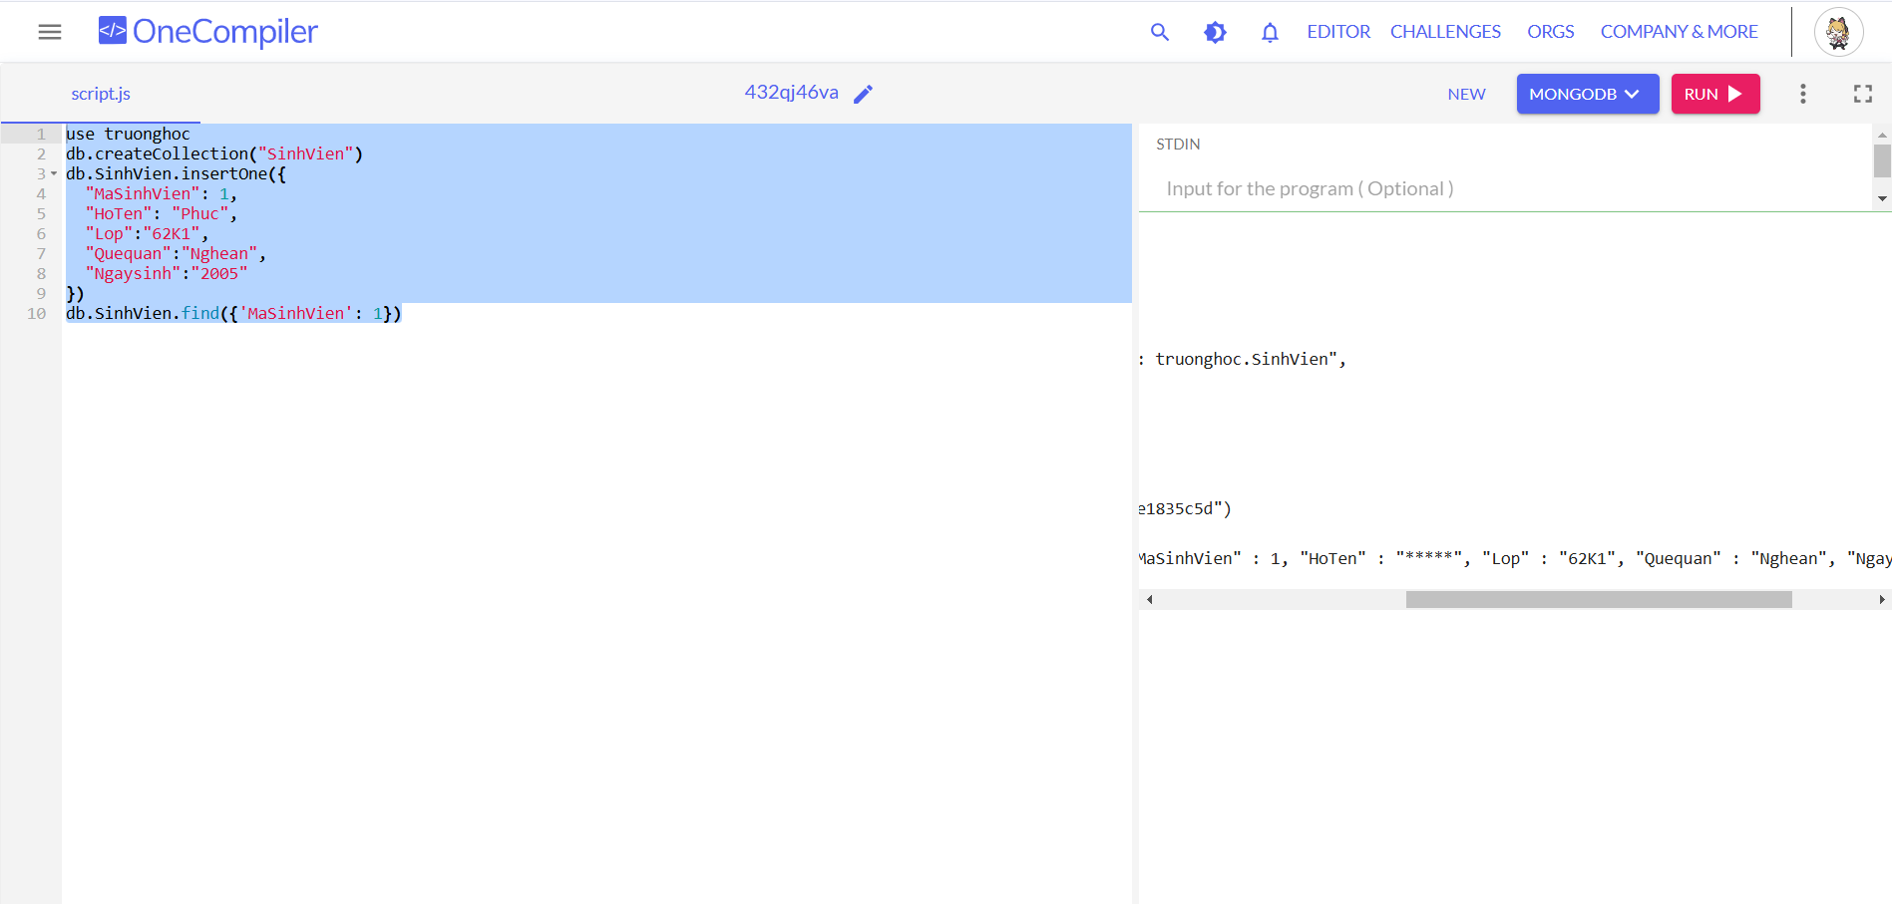The height and width of the screenshot is (904, 1892).
Task: Enter fullscreen mode icon
Action: 1862,94
